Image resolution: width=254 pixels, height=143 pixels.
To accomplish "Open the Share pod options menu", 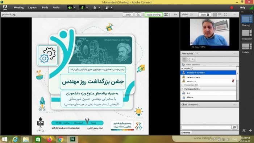I will click(175, 15).
